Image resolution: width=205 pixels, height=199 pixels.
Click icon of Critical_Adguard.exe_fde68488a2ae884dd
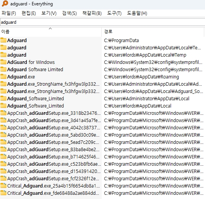[x=3, y=193]
